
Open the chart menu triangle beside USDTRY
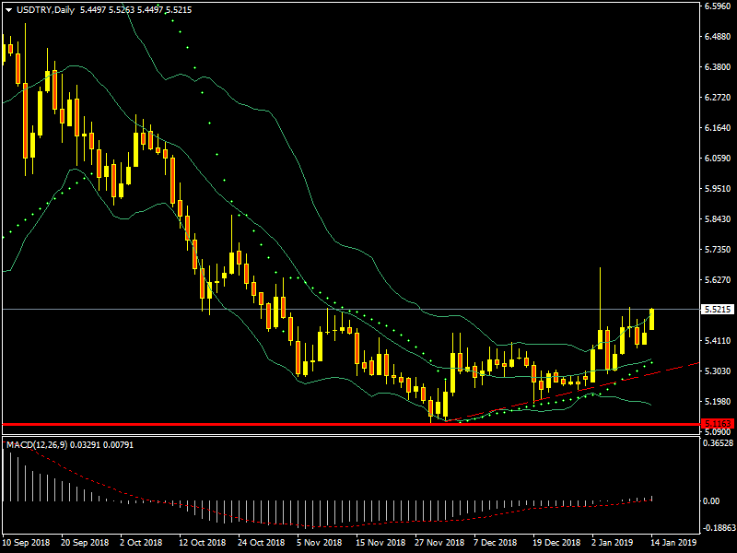coord(9,10)
